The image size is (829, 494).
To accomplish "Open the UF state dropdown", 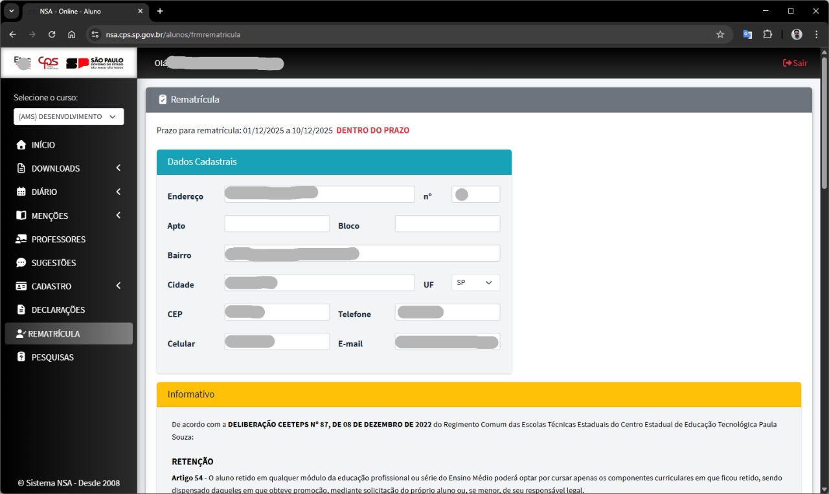I will (x=475, y=283).
